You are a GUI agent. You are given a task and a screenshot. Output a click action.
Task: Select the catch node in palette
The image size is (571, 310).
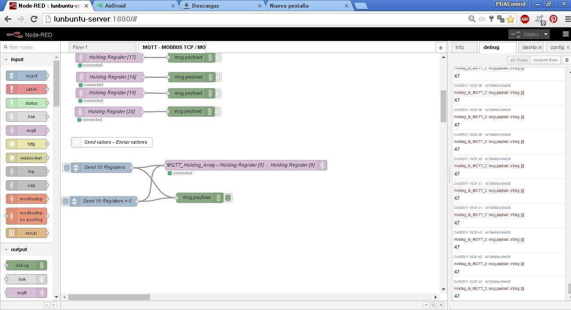[x=27, y=89]
